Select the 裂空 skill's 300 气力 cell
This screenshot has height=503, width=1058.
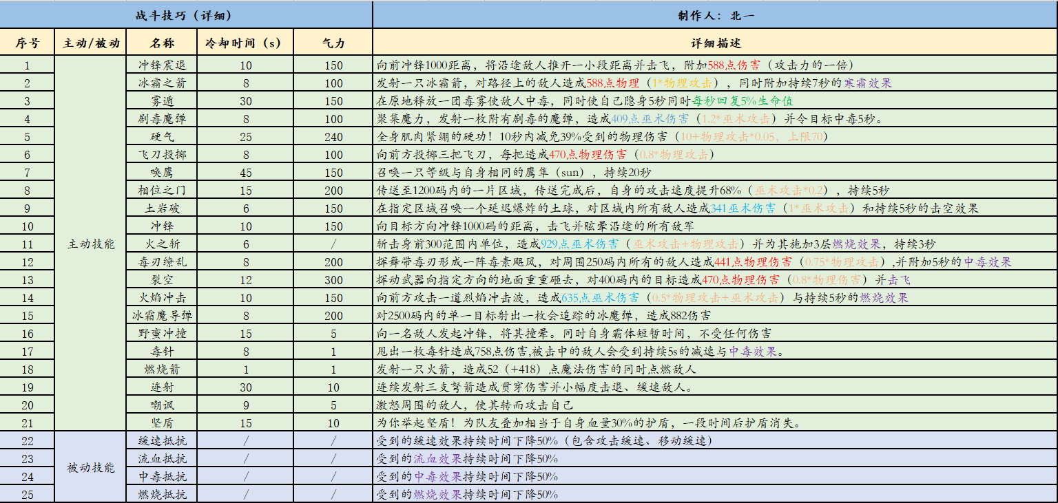(333, 280)
